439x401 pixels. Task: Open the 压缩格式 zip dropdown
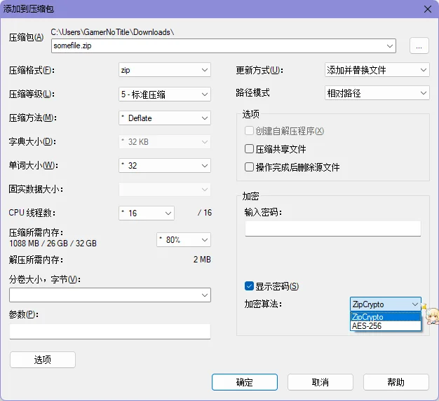point(165,70)
